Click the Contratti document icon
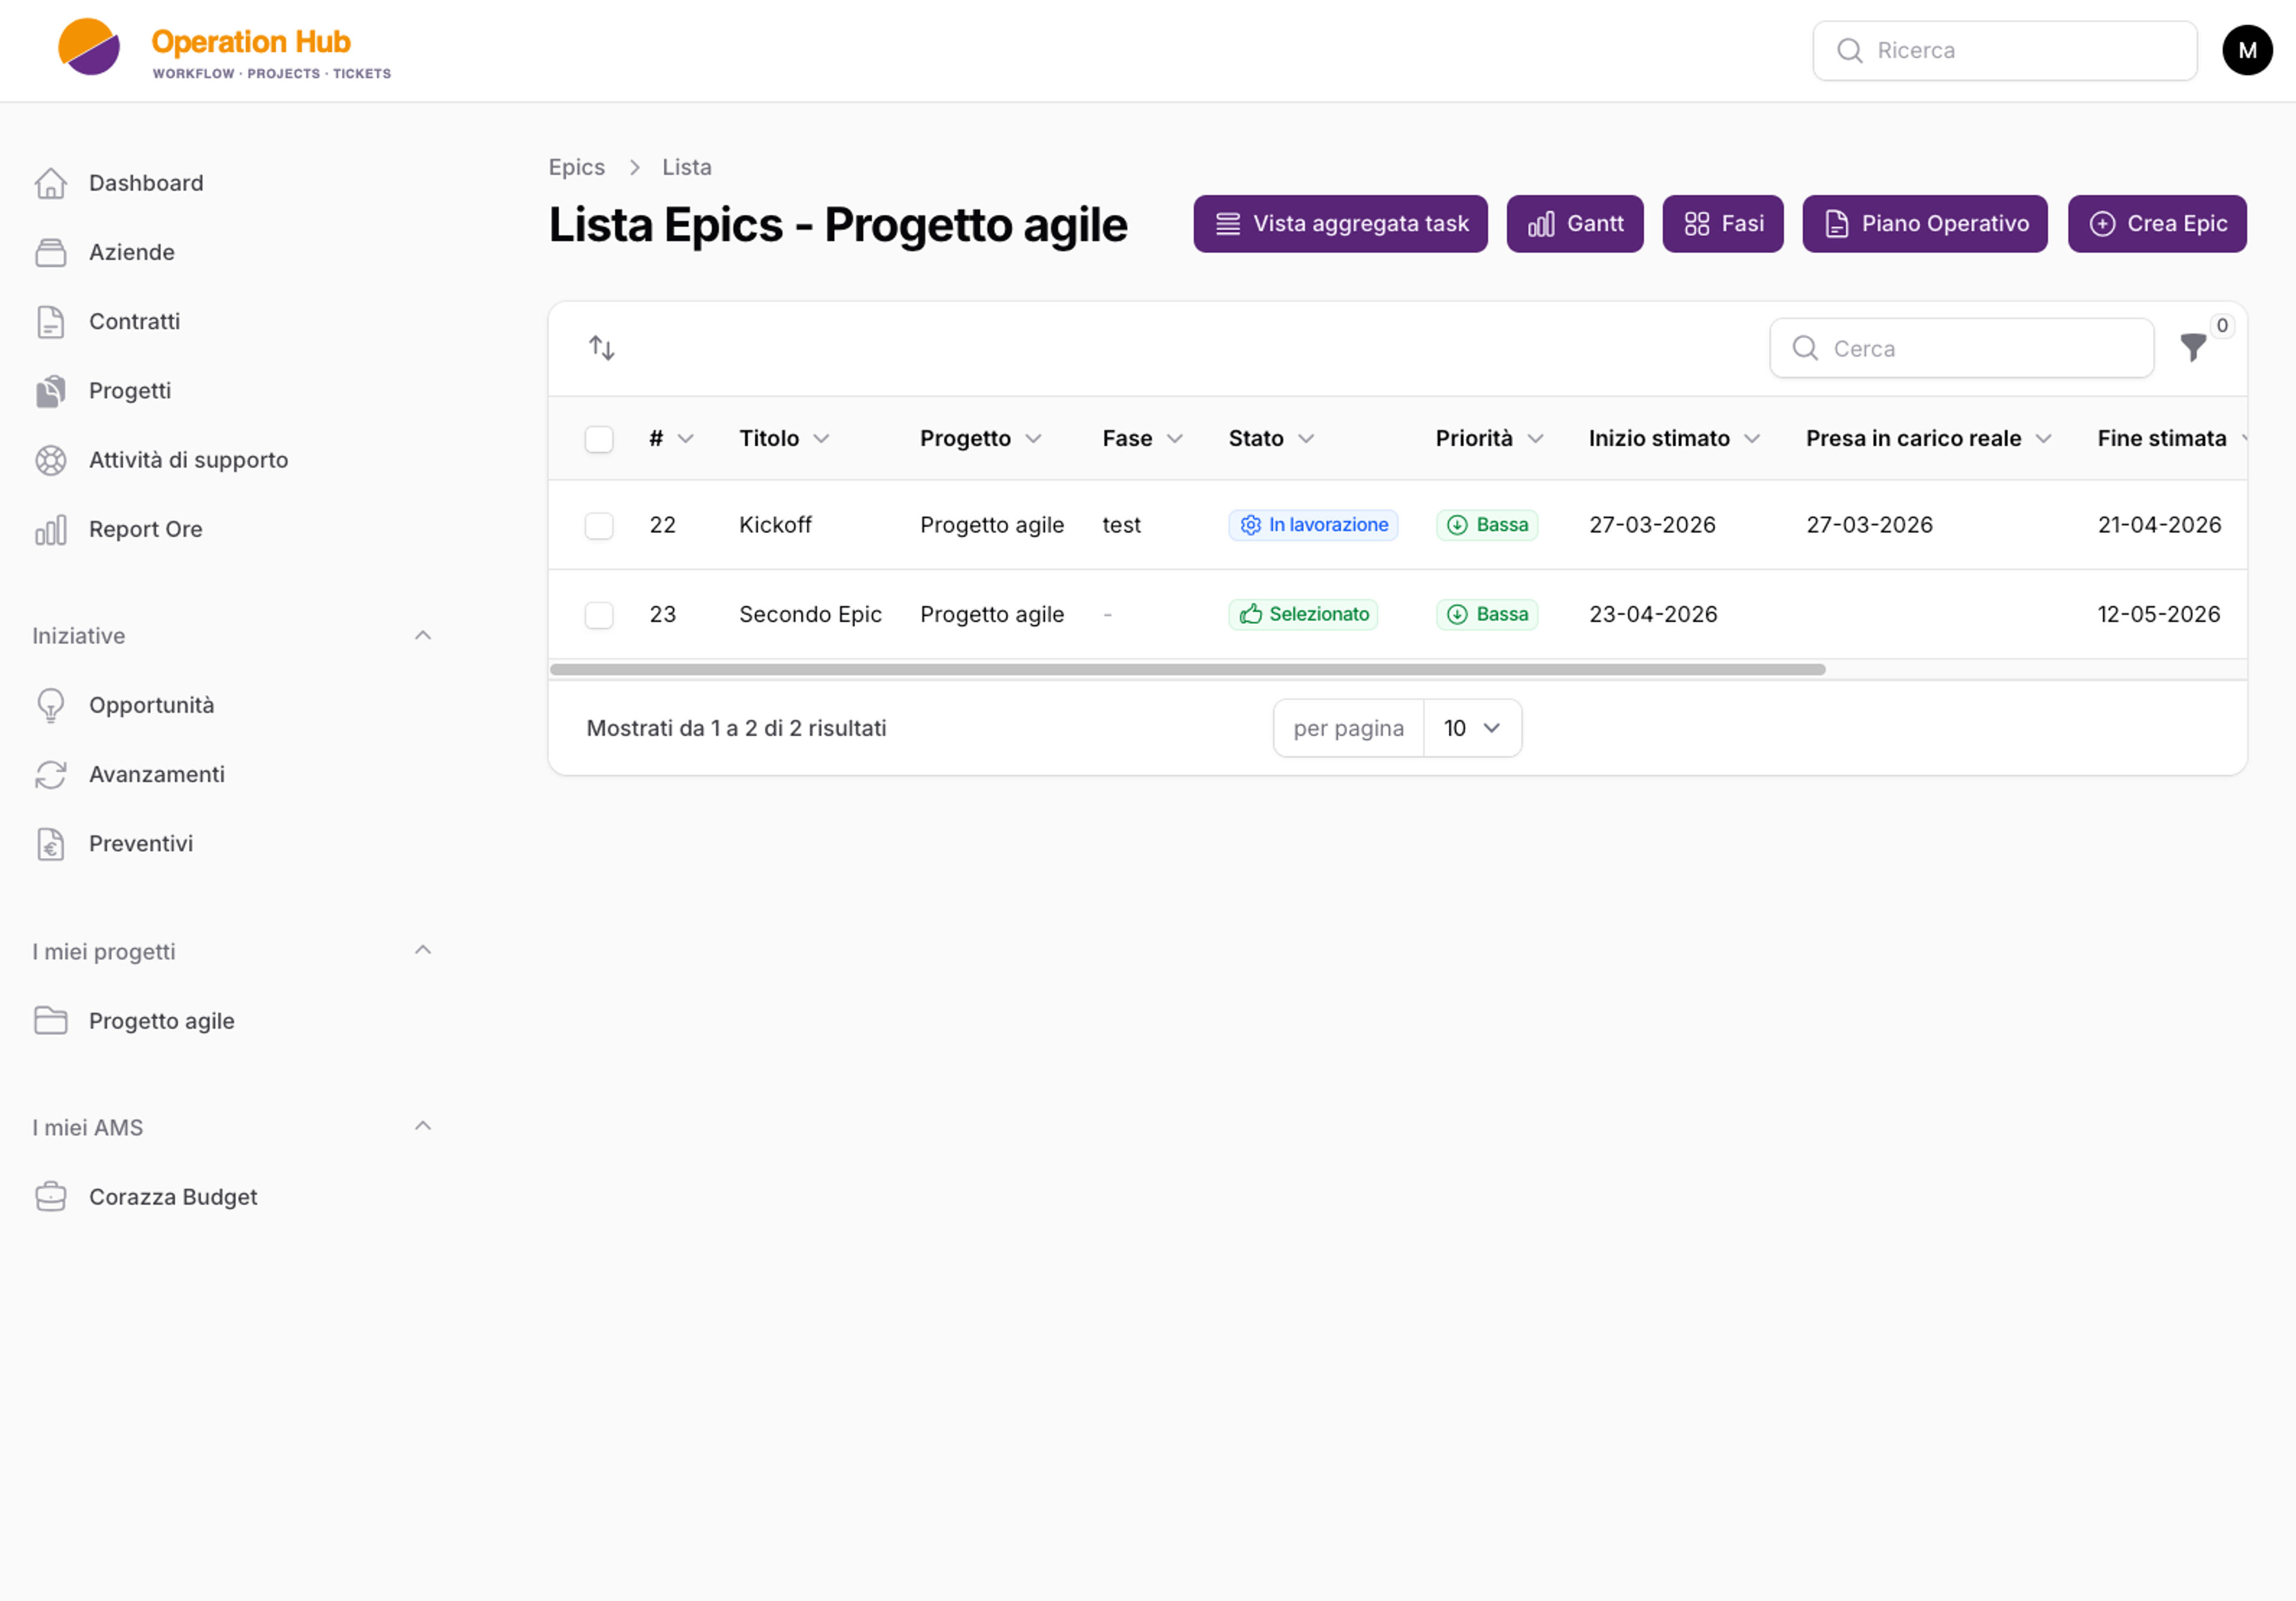The width and height of the screenshot is (2296, 1601). coord(51,322)
